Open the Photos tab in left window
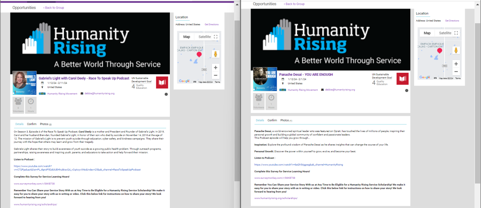481x208 pixels. click(x=46, y=124)
